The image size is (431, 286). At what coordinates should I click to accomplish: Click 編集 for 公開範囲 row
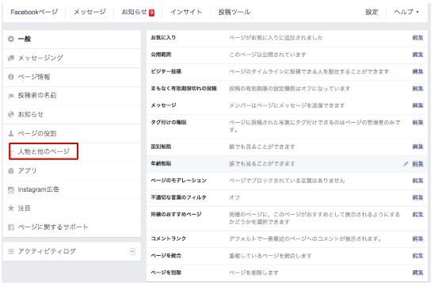coord(418,55)
